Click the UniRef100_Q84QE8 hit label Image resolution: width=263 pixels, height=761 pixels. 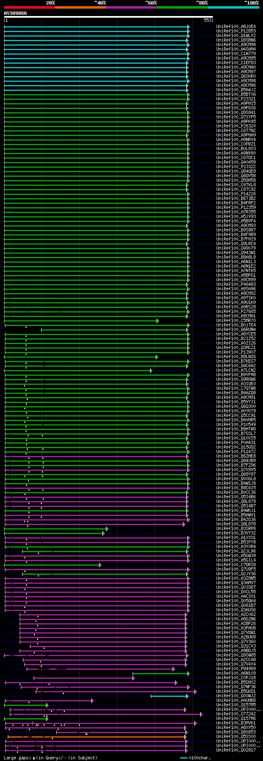point(236,171)
